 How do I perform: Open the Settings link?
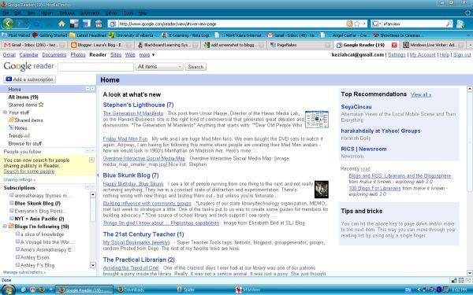coord(397,55)
